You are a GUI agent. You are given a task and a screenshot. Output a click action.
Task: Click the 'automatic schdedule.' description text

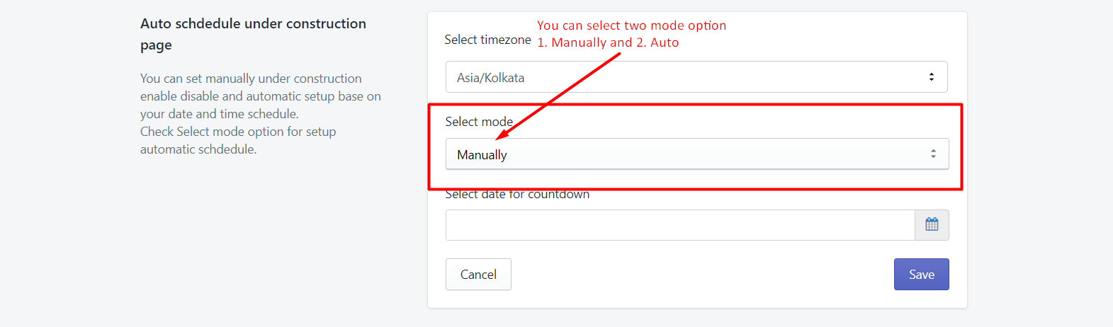click(x=198, y=149)
